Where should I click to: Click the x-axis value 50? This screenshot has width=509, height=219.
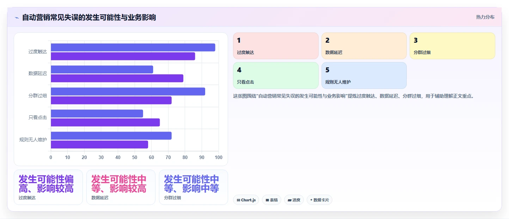click(135, 157)
